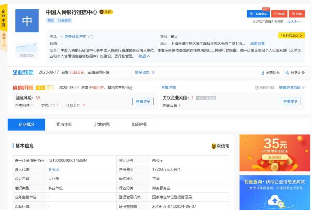Select the 企业概况 tab

(26, 124)
